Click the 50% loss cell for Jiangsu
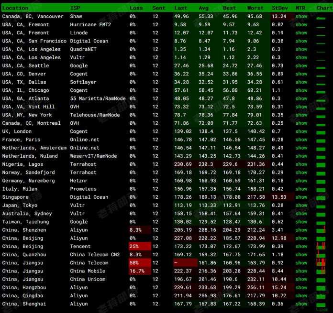333x313 pixels. [140, 263]
